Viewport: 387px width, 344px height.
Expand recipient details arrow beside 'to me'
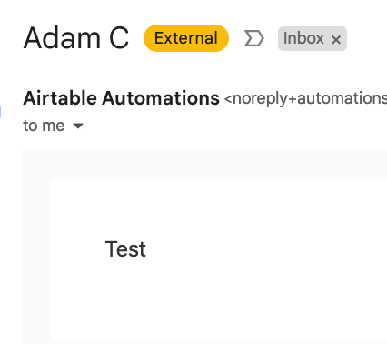click(78, 126)
